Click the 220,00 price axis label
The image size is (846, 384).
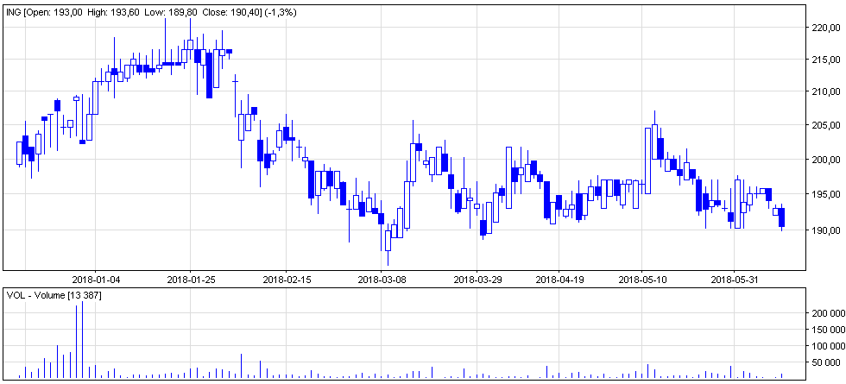pyautogui.click(x=826, y=28)
